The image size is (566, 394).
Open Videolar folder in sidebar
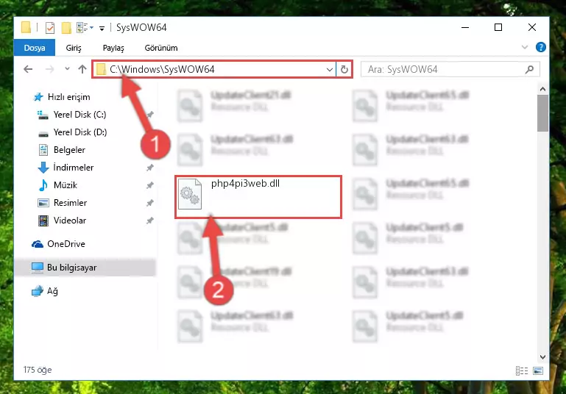click(70, 221)
